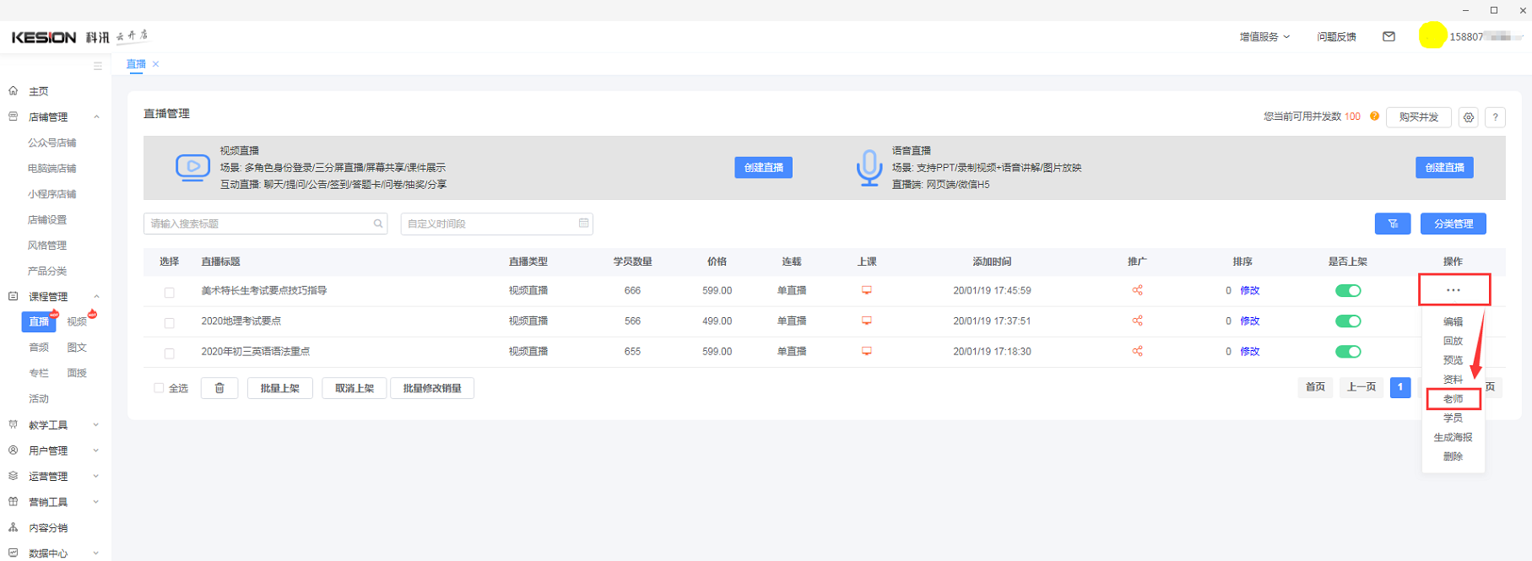Click the blue filter icon button
The image size is (1532, 561).
1393,224
